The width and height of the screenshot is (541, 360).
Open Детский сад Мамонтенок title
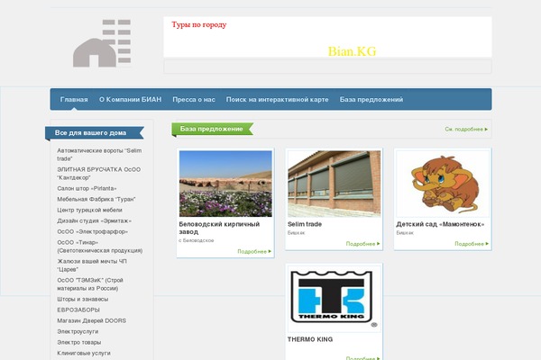[x=440, y=224]
